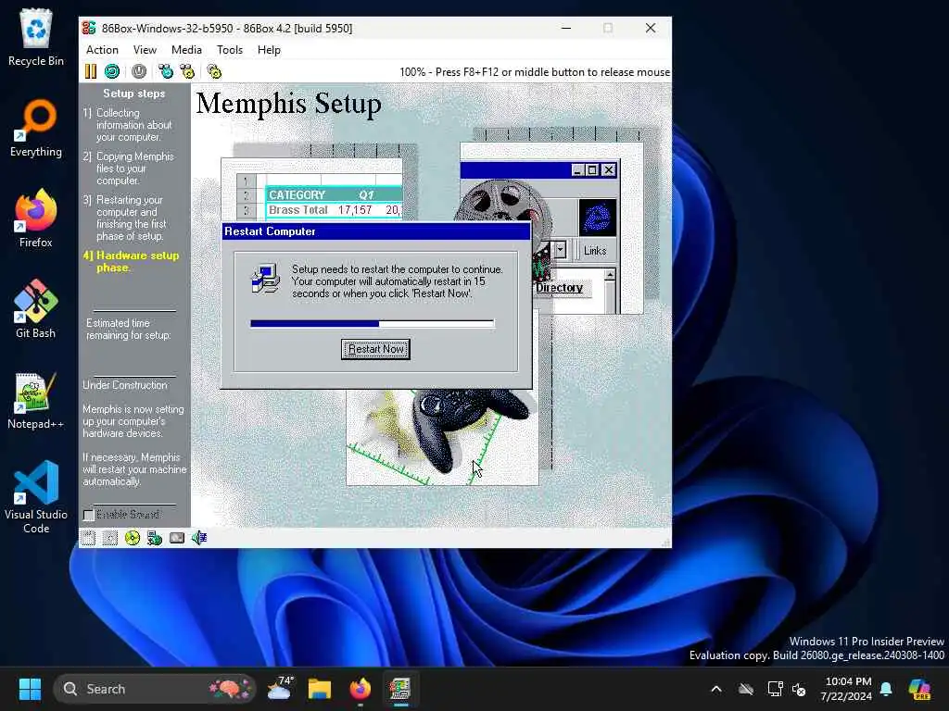Click muted volume tray icon
949x711 pixels.
click(799, 689)
